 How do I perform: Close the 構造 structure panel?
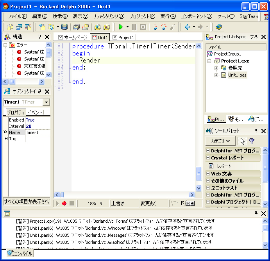click(47, 37)
